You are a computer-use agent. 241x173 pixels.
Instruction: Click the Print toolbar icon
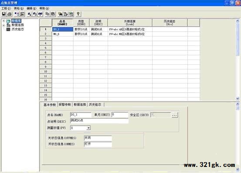coord(10,14)
